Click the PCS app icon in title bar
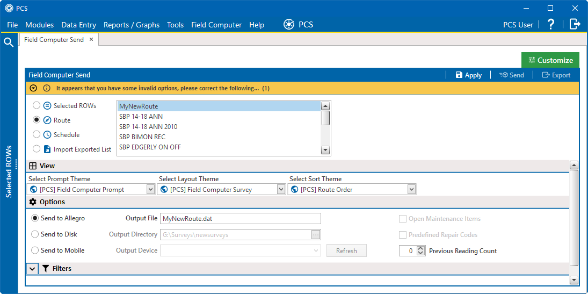The image size is (588, 294). [9, 8]
